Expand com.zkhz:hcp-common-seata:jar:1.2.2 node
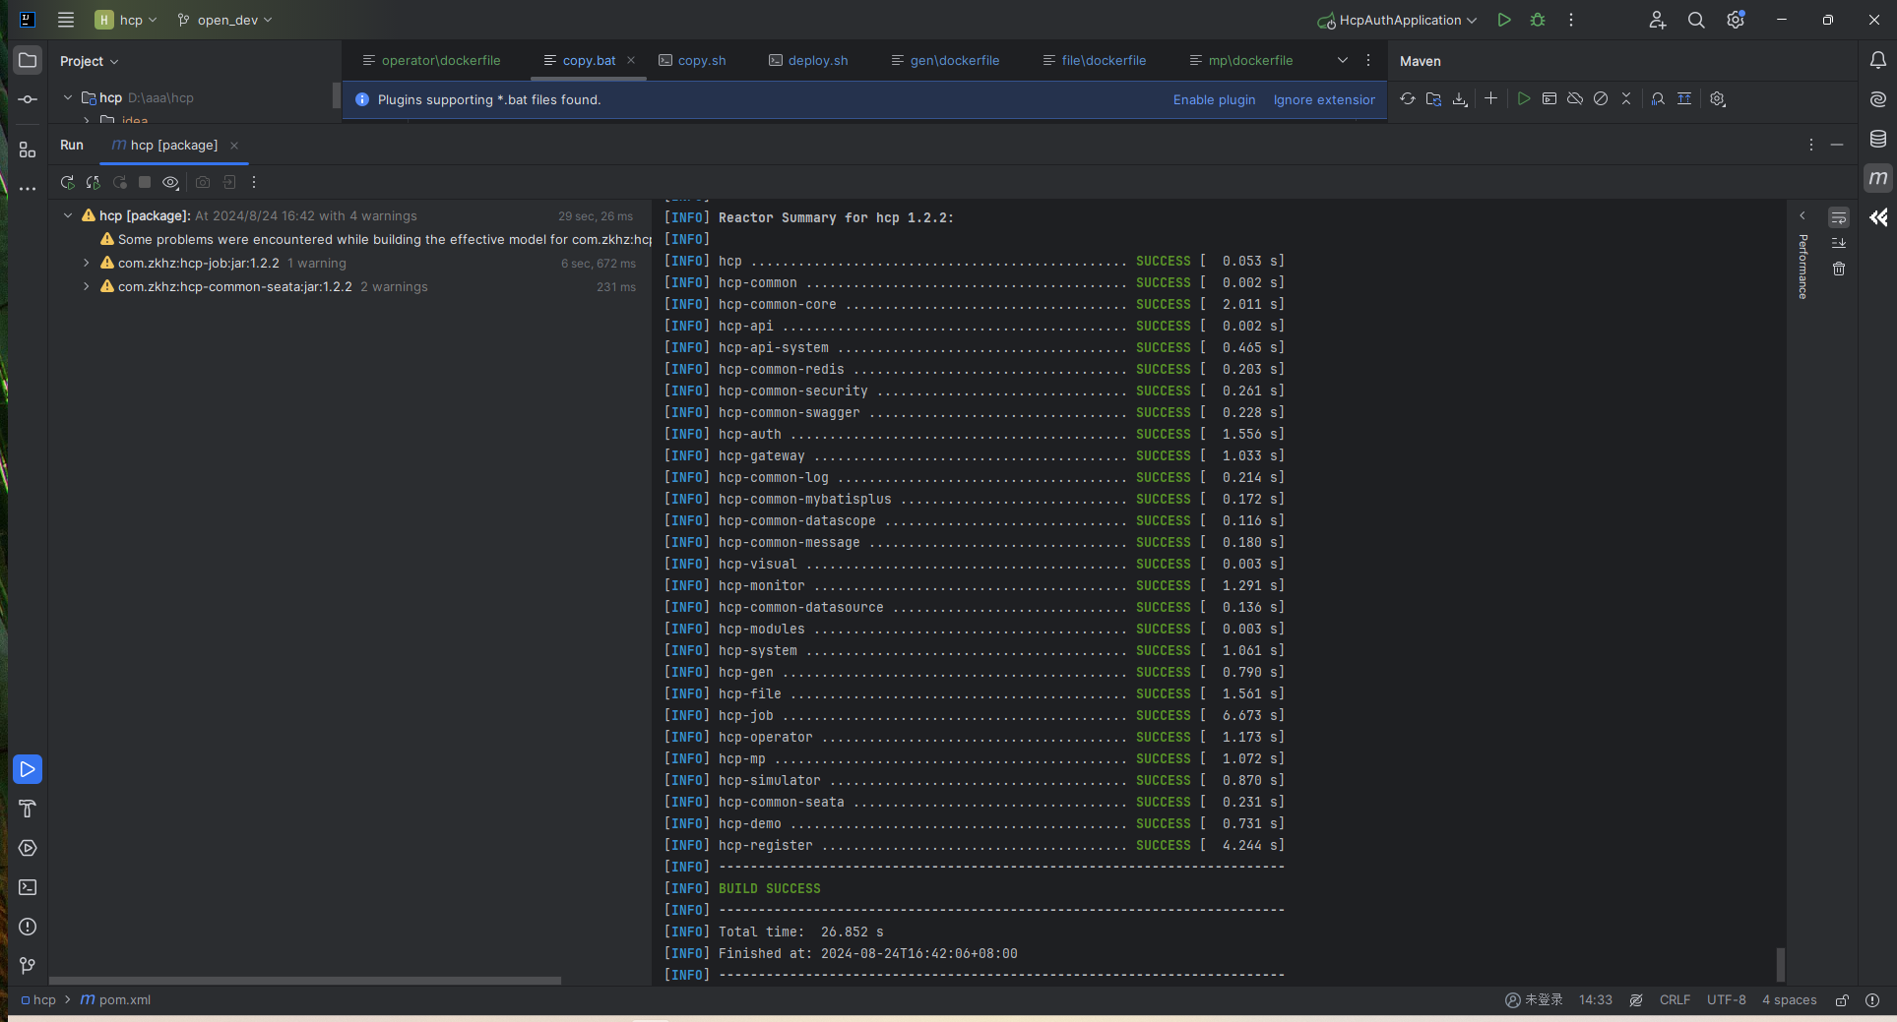1897x1022 pixels. click(87, 286)
